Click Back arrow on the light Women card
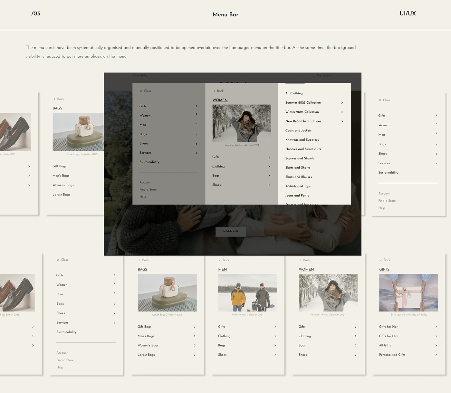Viewport: 451px width, 393px height. [300, 260]
